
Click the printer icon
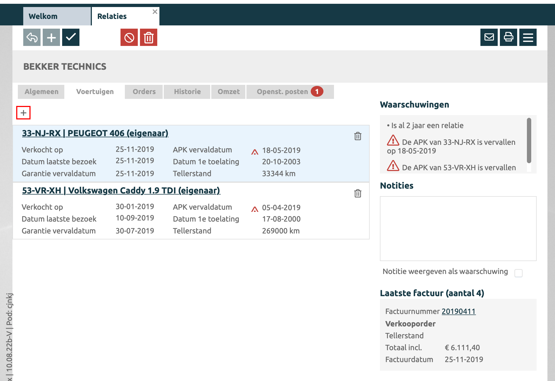509,37
